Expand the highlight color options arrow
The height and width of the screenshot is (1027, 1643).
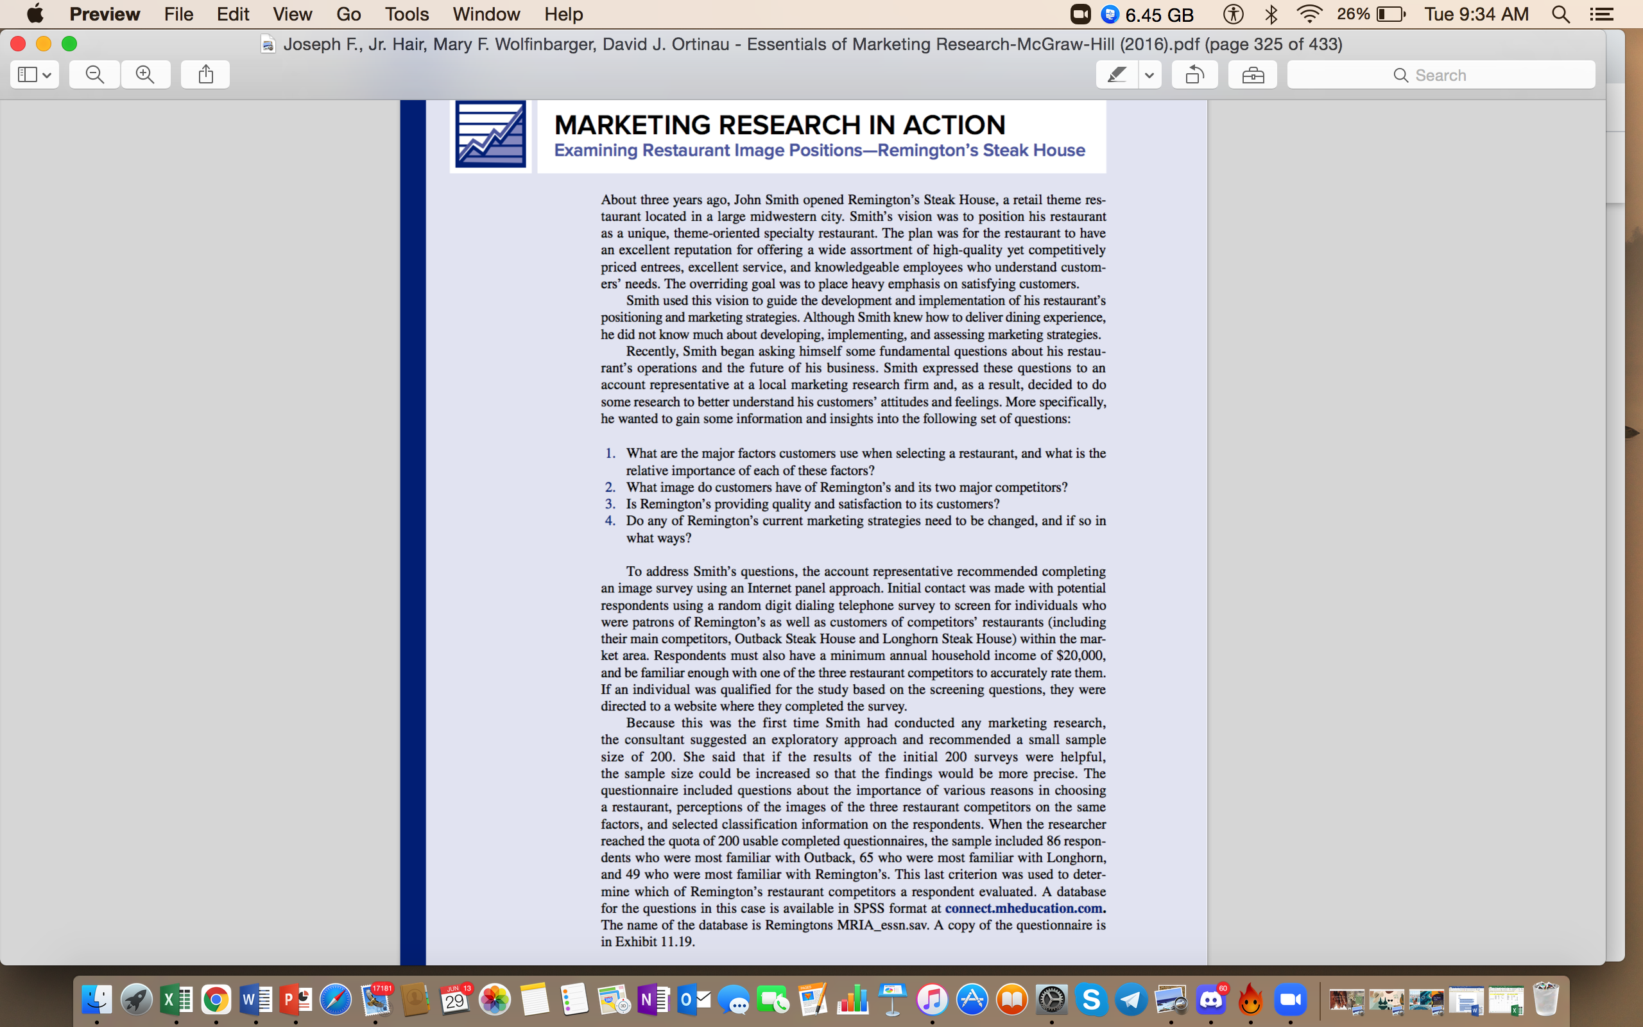[x=1149, y=74]
